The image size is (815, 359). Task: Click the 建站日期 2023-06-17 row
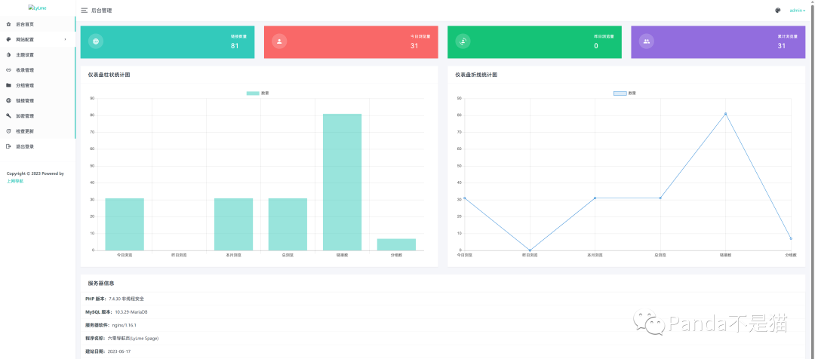[x=443, y=351]
